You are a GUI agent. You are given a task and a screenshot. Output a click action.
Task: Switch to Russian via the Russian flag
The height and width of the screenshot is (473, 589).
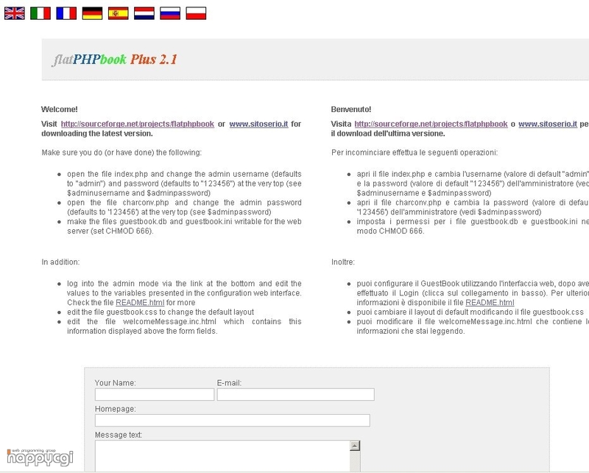[x=170, y=13]
